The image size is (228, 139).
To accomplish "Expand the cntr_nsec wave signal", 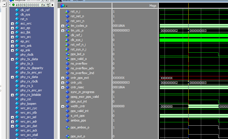I will 63,87.
